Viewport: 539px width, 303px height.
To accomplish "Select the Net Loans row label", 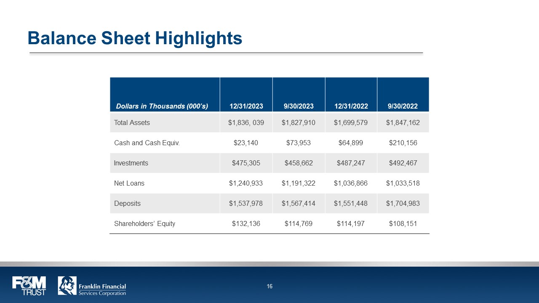I will click(129, 183).
